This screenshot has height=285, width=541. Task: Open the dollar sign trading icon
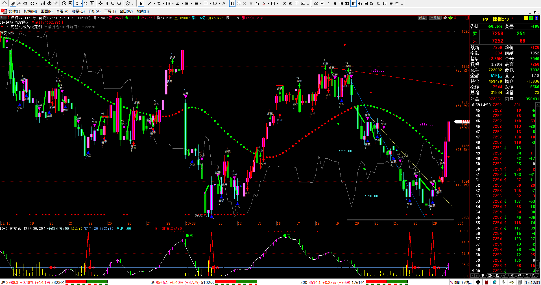point(77,3)
